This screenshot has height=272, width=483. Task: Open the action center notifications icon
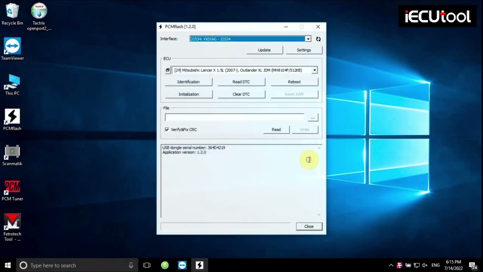pos(473,265)
